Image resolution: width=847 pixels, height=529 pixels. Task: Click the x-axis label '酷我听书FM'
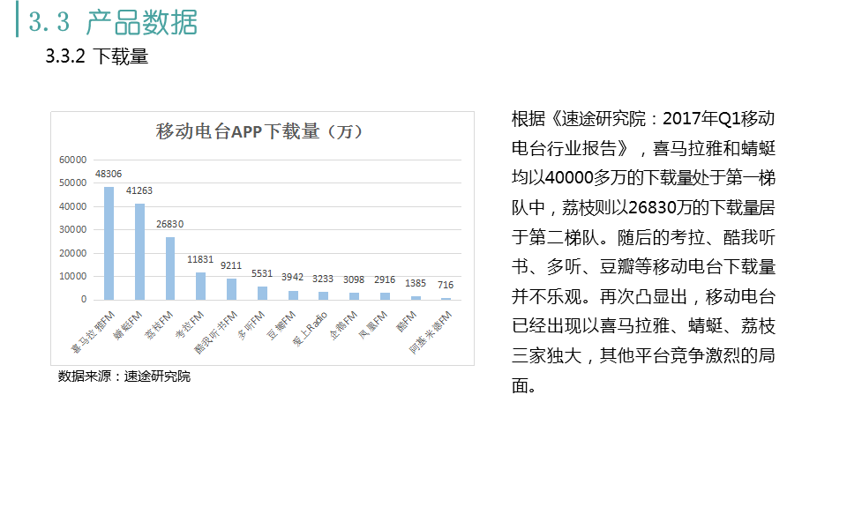coord(215,332)
